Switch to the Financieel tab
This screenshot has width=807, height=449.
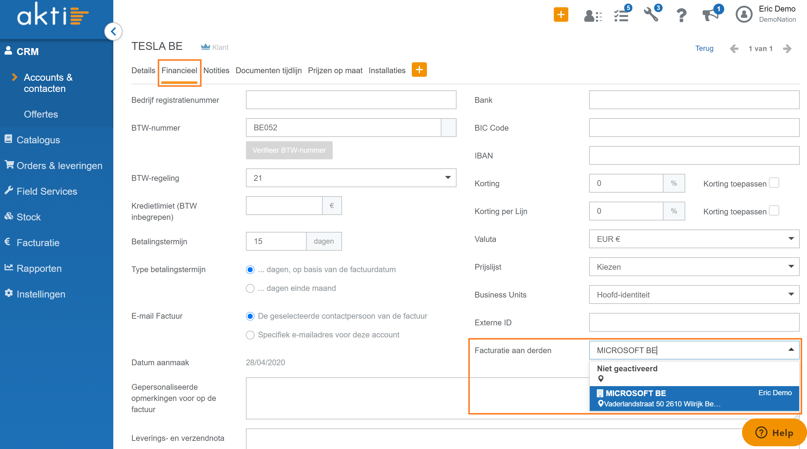(179, 70)
